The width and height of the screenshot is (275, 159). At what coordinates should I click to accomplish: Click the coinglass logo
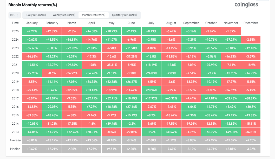[x=246, y=5]
